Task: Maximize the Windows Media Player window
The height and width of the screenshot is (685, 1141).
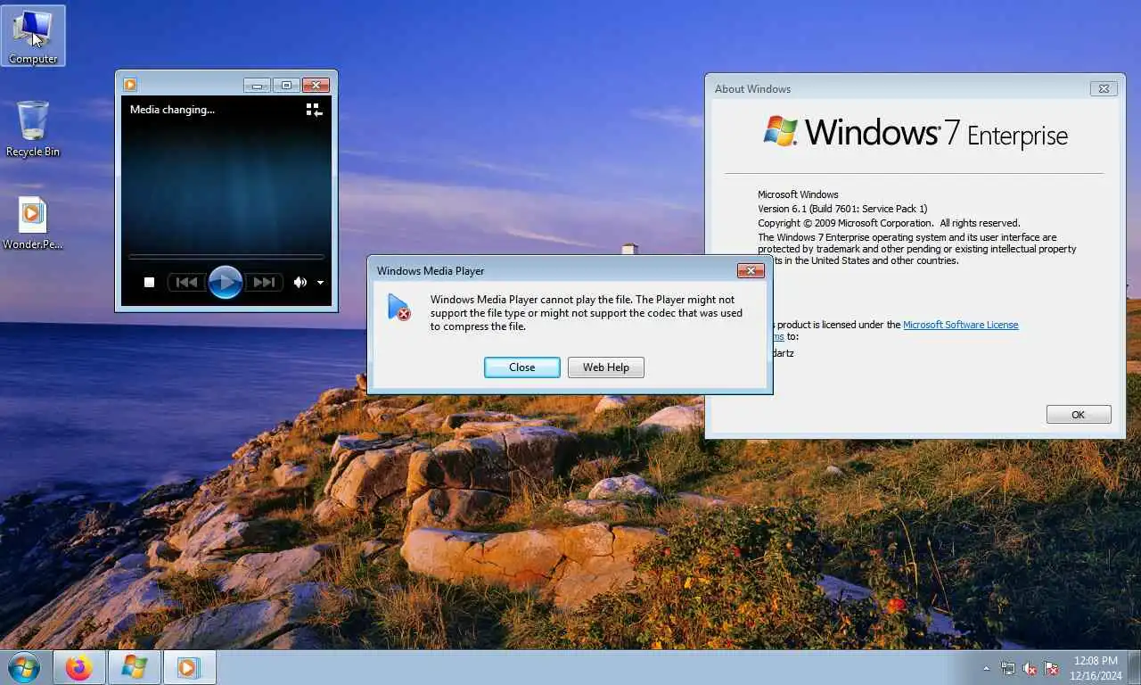Action: pos(286,86)
